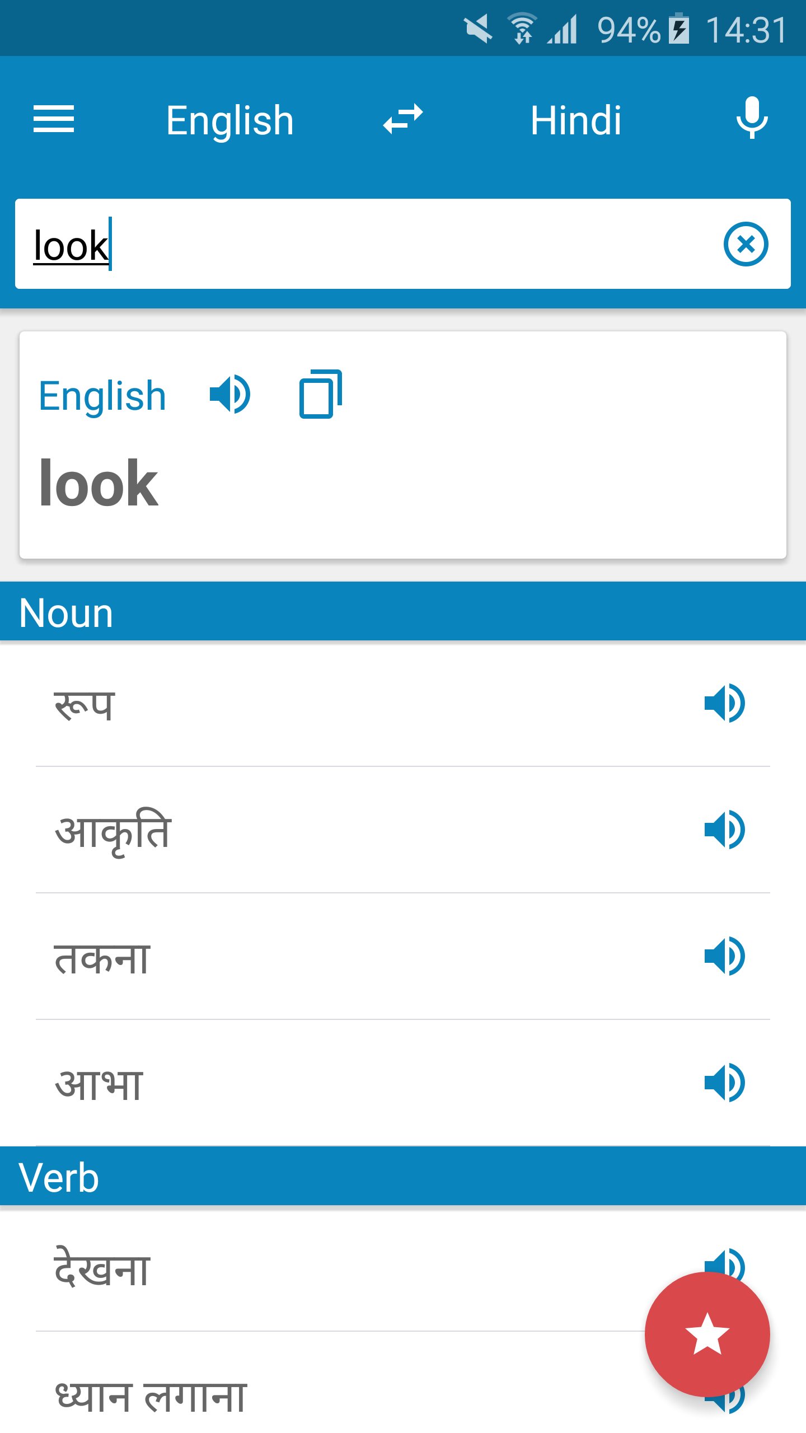Swap English and Hindi languages

(x=403, y=119)
